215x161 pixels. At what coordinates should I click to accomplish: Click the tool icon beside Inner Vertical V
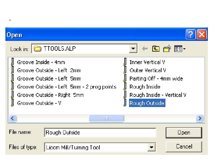coord(125,62)
